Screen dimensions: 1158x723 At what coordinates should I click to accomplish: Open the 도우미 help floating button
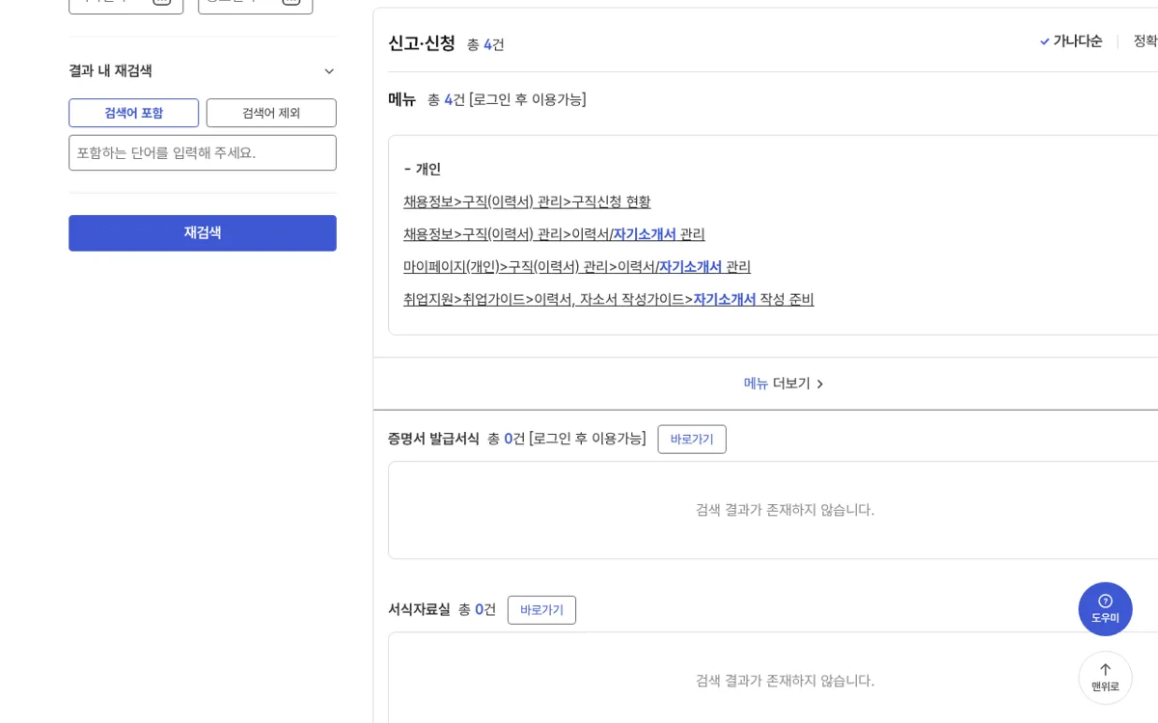[x=1105, y=609]
